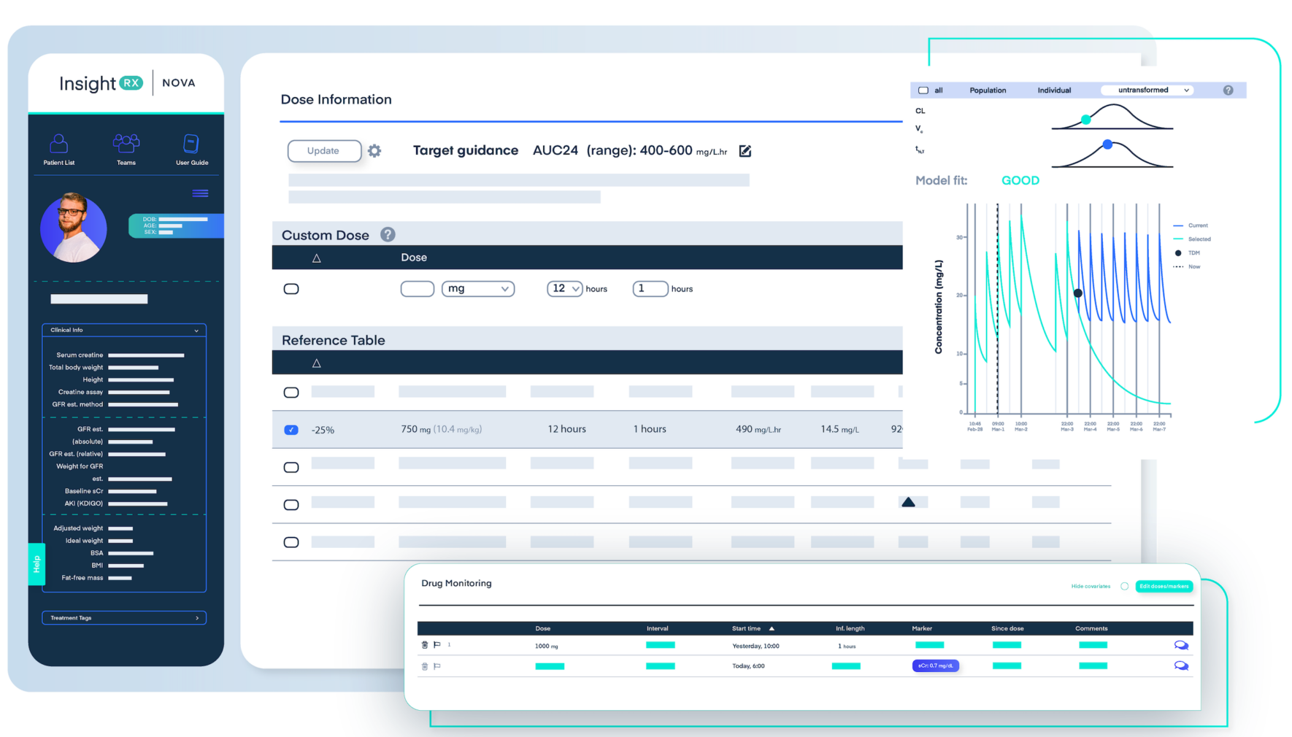Uncheck the -25% reference table row

tap(291, 430)
